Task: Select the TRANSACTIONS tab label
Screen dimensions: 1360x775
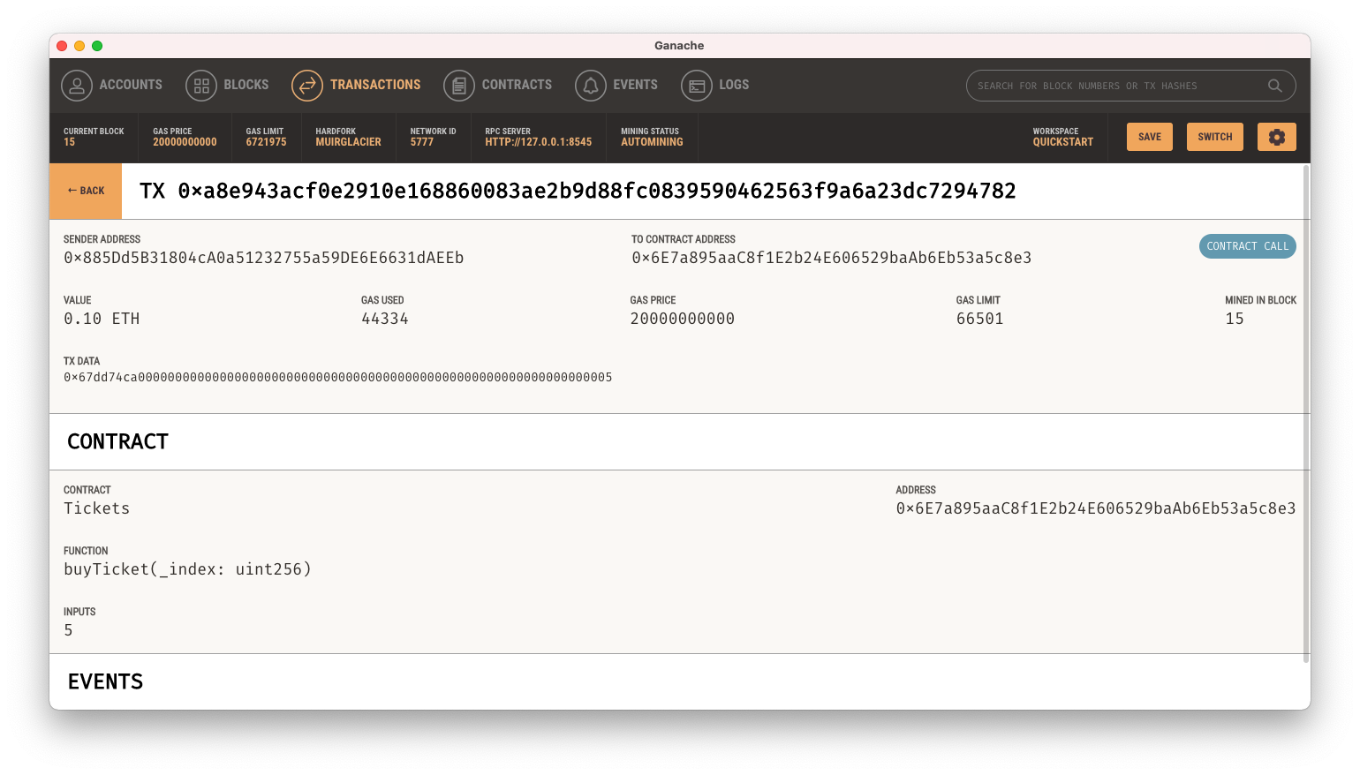Action: point(375,85)
